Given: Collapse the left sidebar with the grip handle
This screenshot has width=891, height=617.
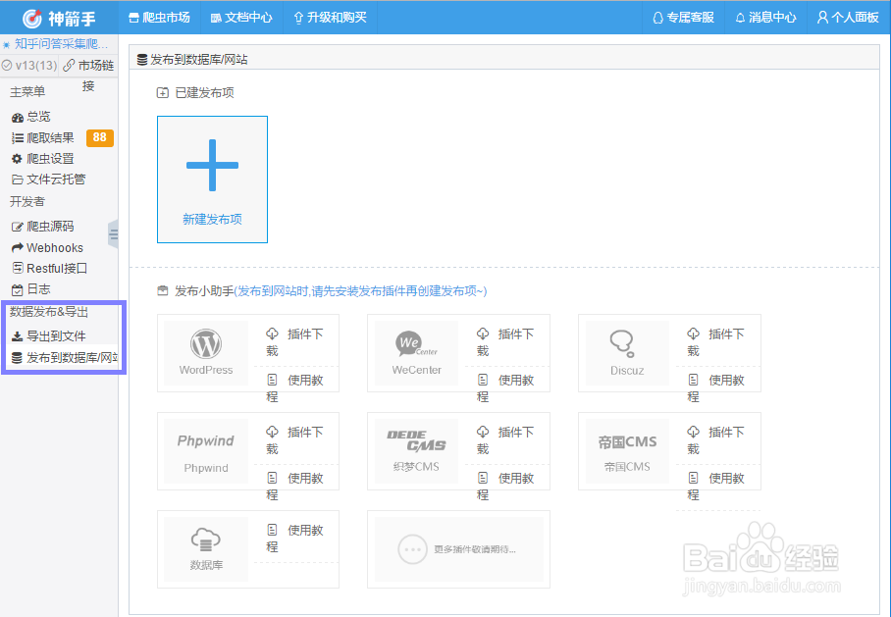Looking at the screenshot, I should 114,235.
